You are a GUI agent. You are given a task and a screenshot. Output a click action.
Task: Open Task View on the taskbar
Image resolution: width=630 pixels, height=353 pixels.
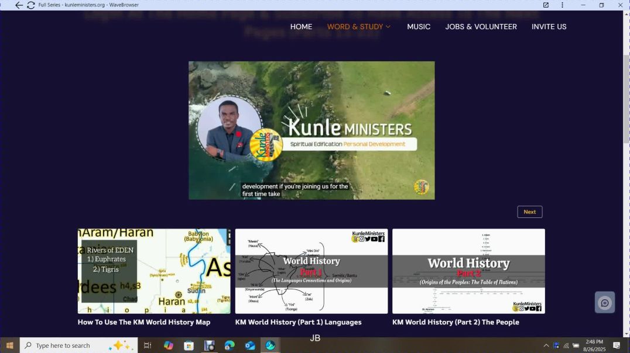tap(148, 345)
